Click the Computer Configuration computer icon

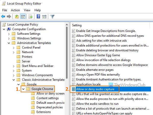pos(9,29)
